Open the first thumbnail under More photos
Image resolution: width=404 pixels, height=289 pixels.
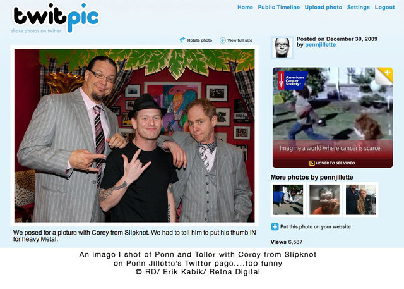click(x=288, y=199)
